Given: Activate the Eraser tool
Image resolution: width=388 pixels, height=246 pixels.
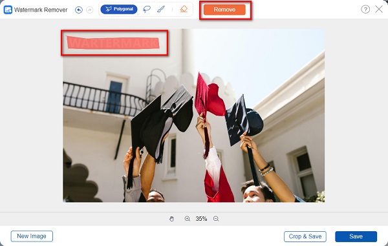Looking at the screenshot, I should coord(184,10).
